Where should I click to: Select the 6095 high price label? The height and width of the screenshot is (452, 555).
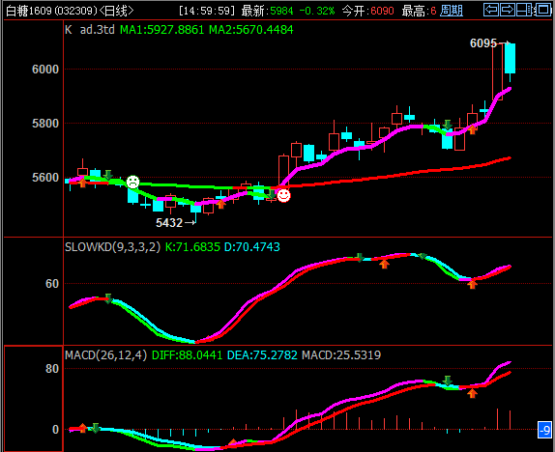coord(483,43)
